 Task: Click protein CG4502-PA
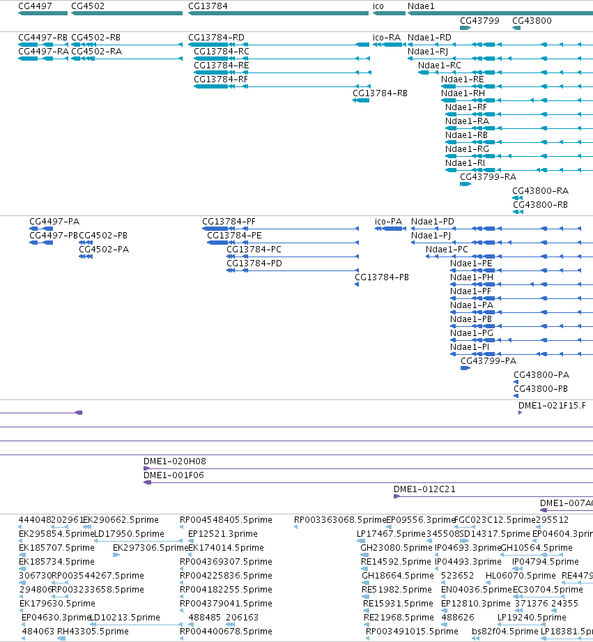point(104,250)
